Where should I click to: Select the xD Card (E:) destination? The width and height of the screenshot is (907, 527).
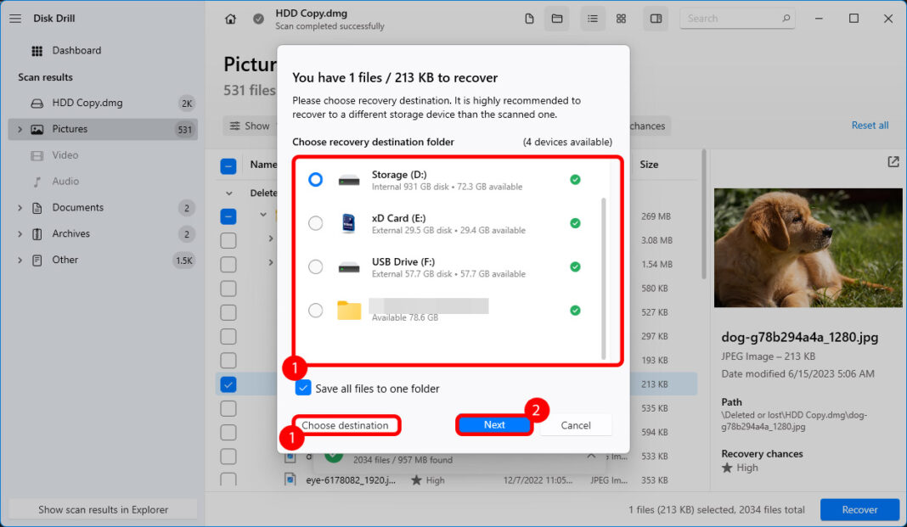(316, 223)
